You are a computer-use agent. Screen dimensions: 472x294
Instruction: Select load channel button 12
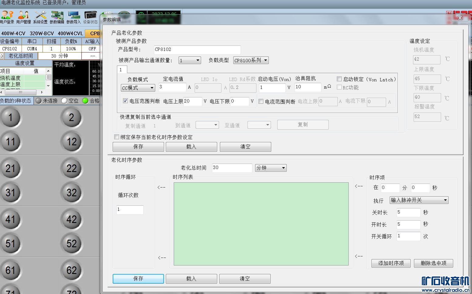[x=71, y=142]
